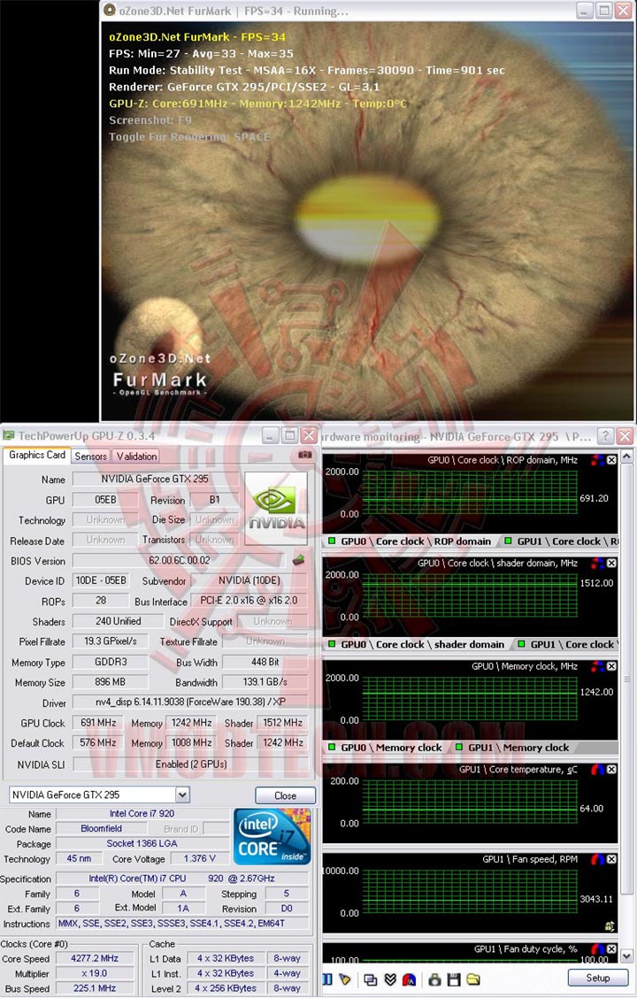The width and height of the screenshot is (637, 998).
Task: Open the monitoring window help question button
Action: tap(605, 436)
